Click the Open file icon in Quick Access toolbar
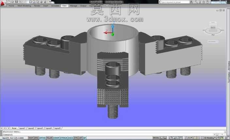The height and width of the screenshot is (140, 230). (13, 2)
